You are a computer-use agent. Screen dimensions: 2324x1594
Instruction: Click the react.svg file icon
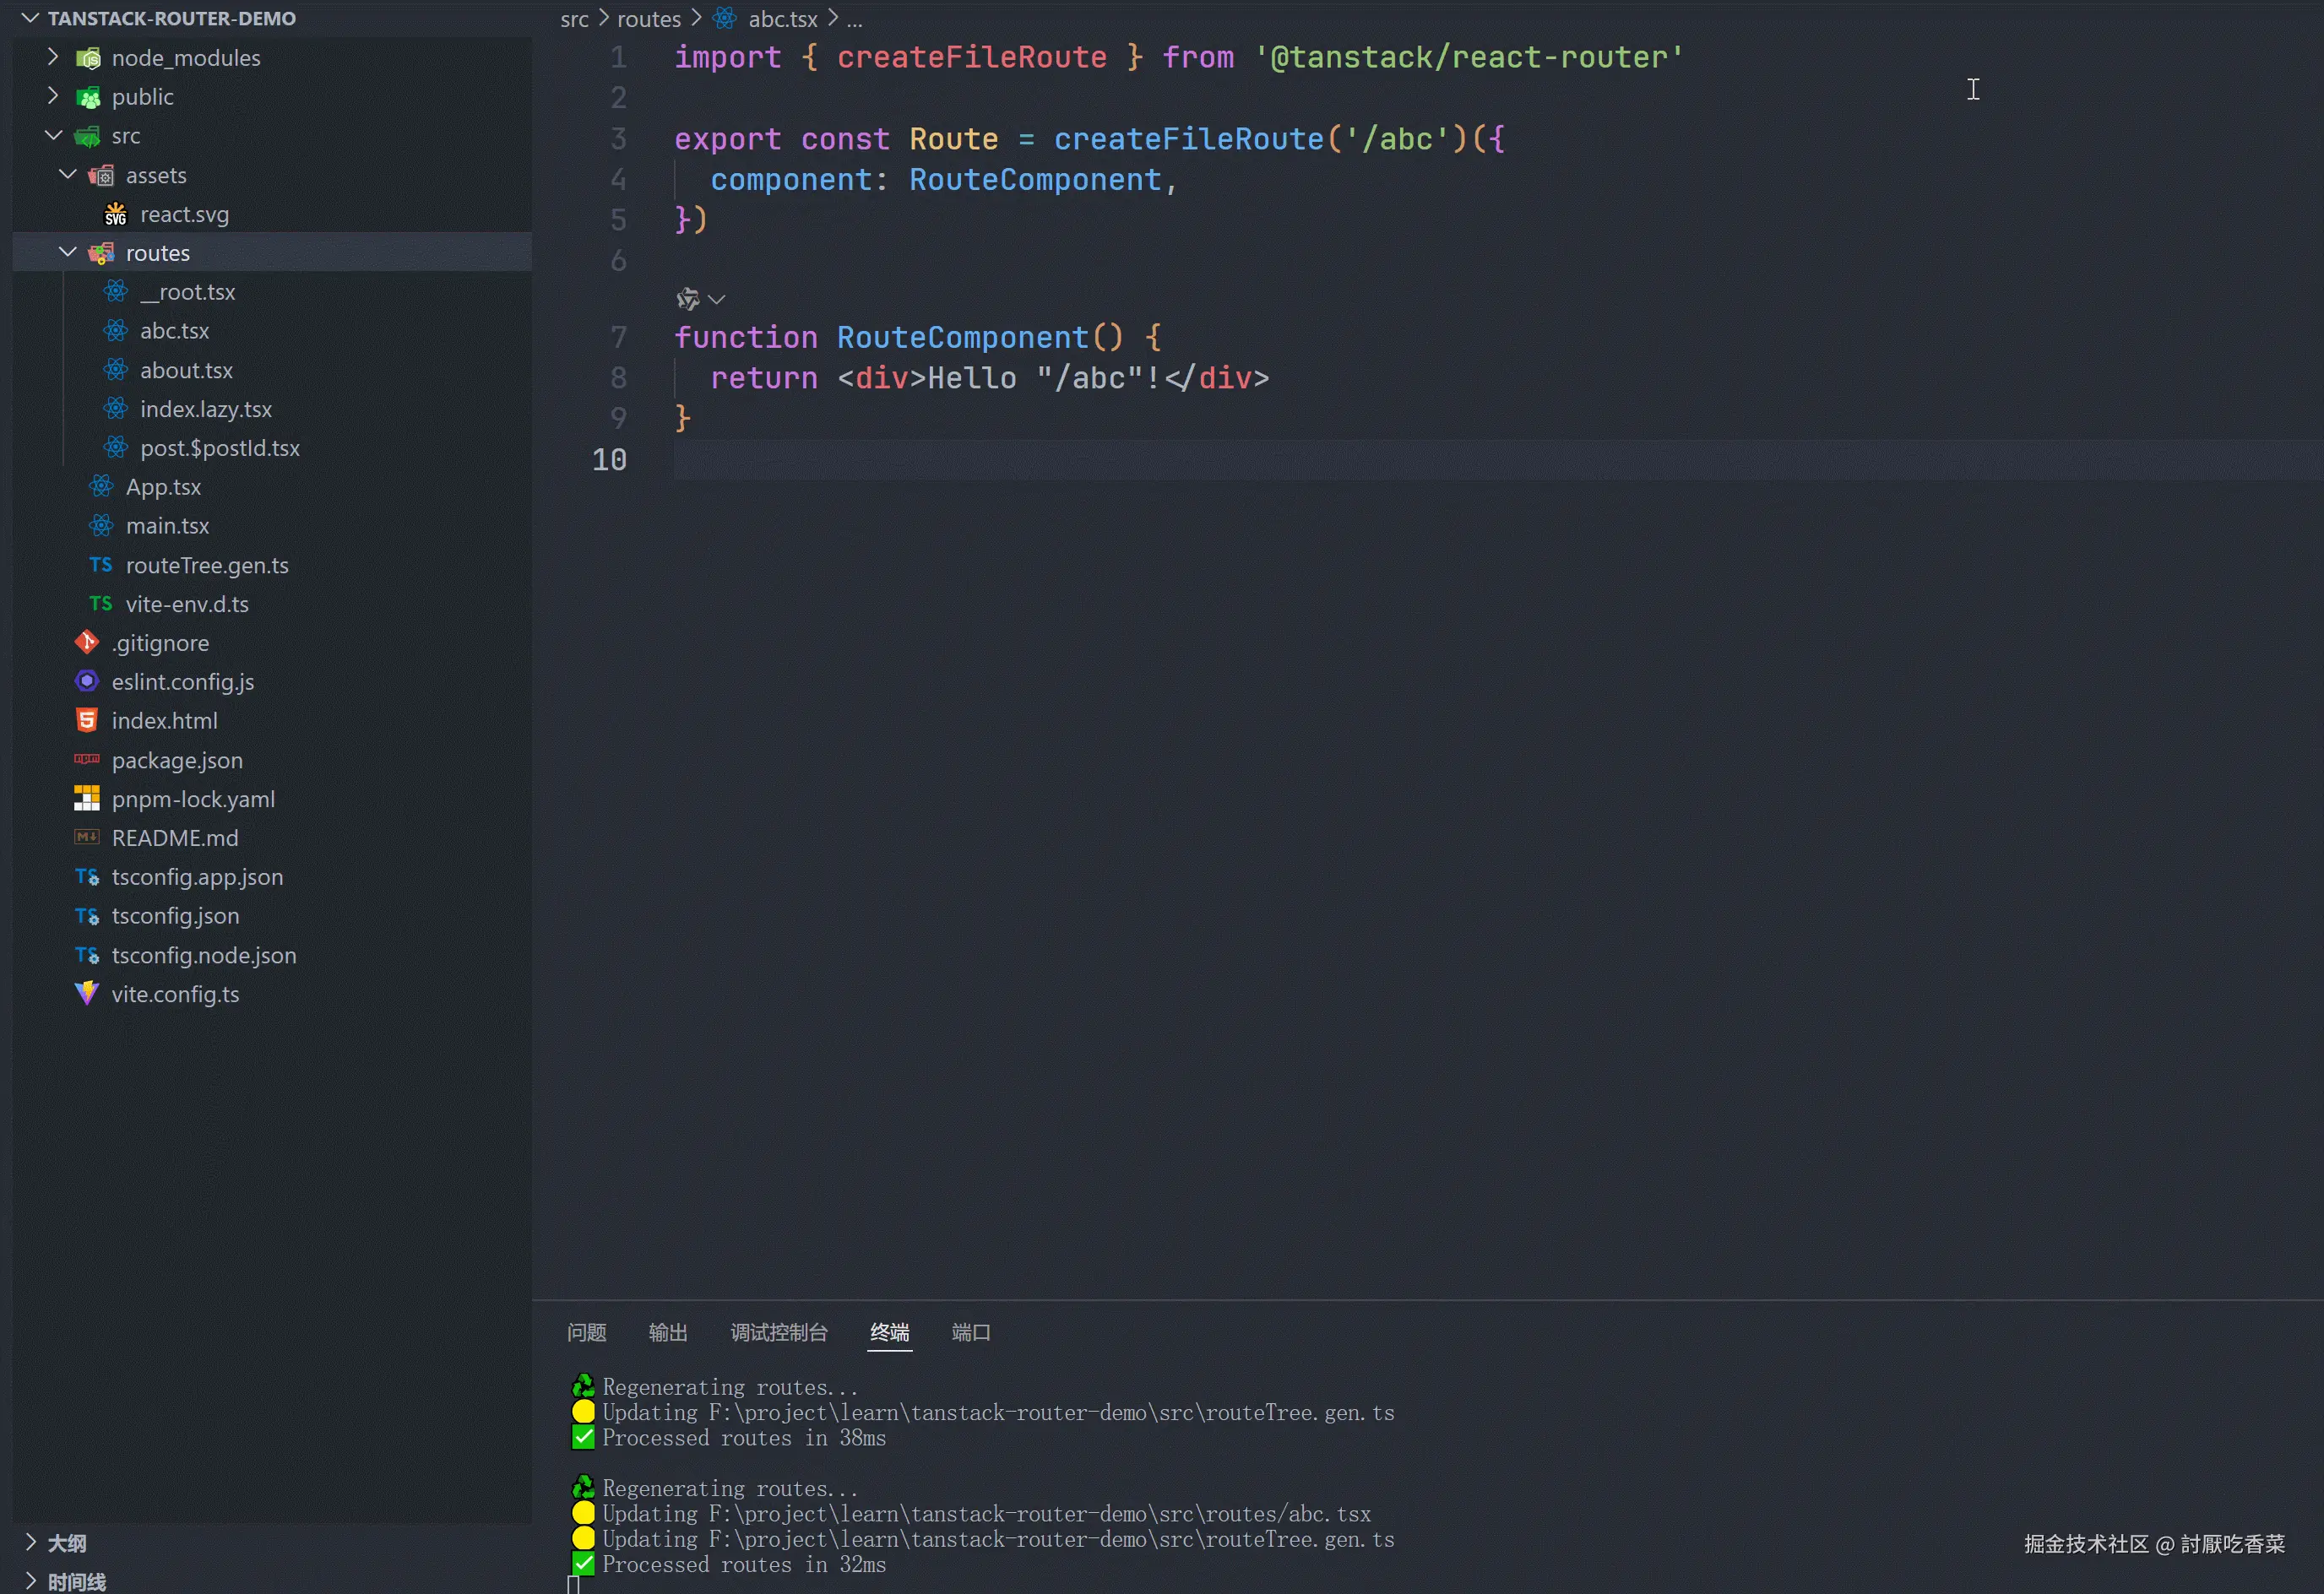tap(116, 215)
